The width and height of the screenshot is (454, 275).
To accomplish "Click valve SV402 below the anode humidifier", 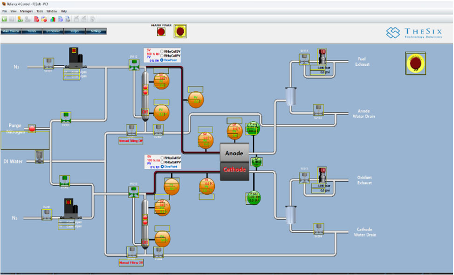I will click(158, 130).
